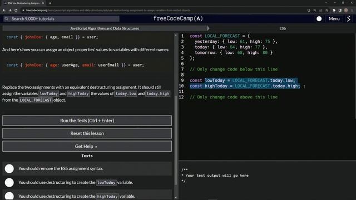This screenshot has width=356, height=200.
Task: Click status circle for highToday destructuring test
Action: click(9, 196)
